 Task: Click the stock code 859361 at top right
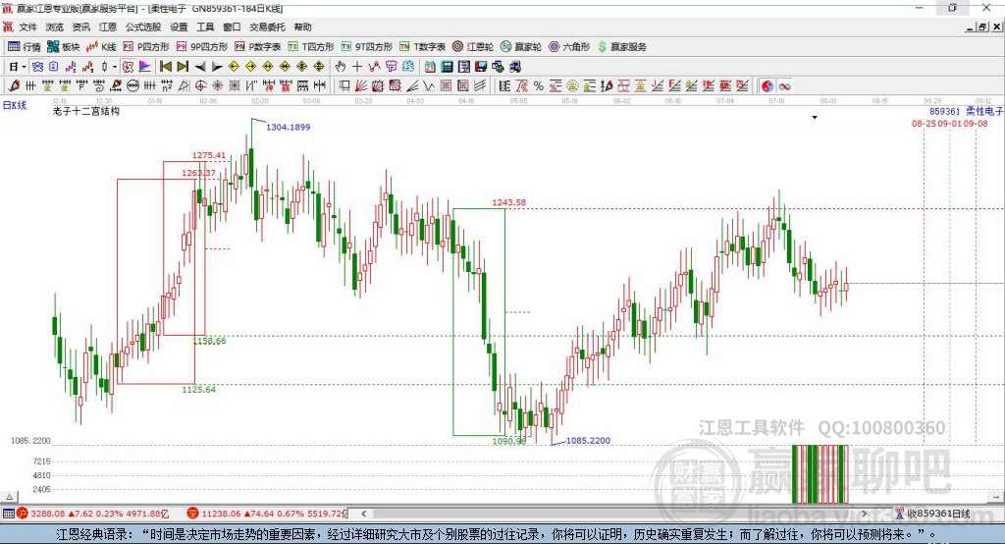point(945,112)
